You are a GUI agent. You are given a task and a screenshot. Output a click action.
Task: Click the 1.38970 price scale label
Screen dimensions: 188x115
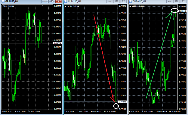57,54
